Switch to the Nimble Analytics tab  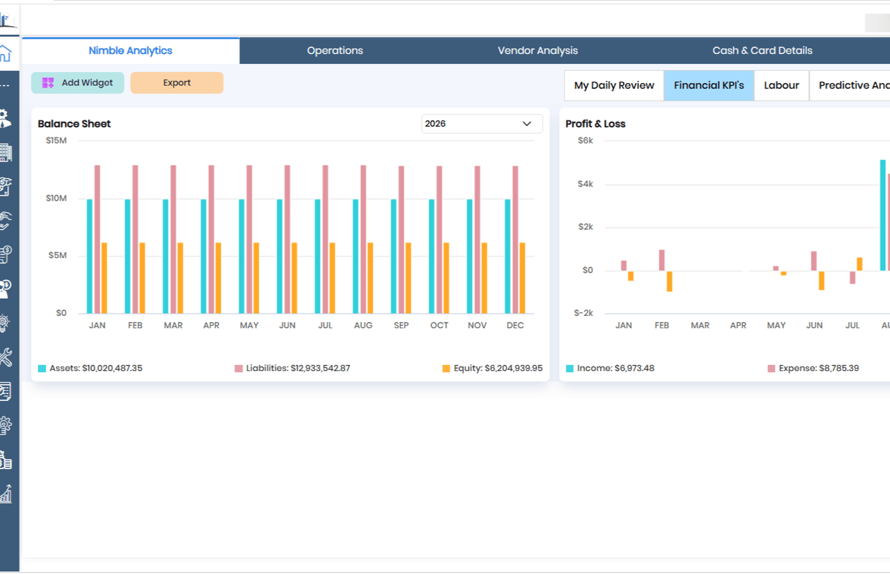(x=131, y=51)
